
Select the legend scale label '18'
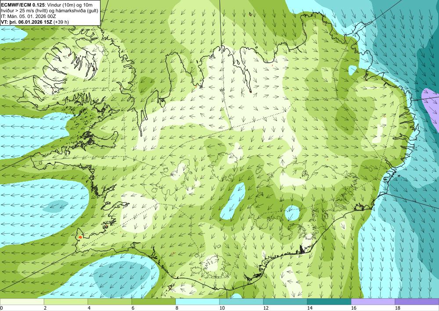point(397,308)
